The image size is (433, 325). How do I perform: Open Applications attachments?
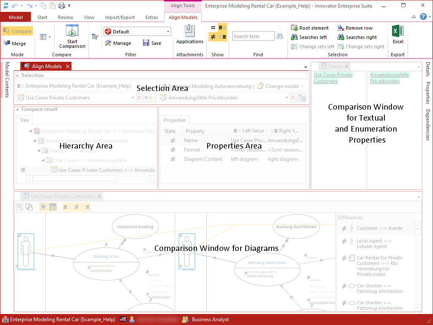(190, 35)
